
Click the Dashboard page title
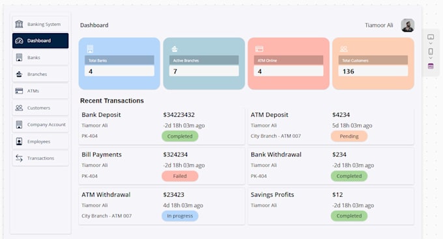point(94,25)
